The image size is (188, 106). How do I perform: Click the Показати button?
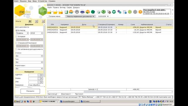click(30, 91)
